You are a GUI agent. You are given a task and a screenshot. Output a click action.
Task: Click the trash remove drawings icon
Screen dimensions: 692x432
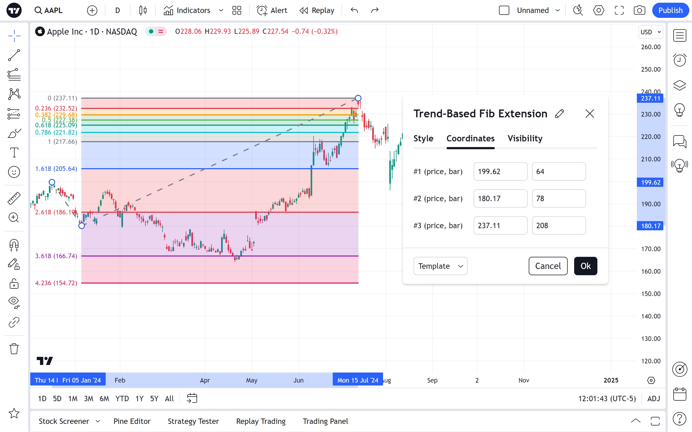click(x=14, y=349)
